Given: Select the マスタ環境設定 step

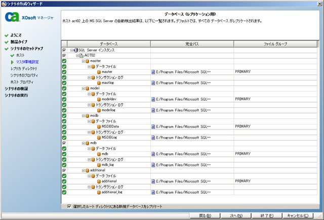Looking at the screenshot, I should coord(27,62).
